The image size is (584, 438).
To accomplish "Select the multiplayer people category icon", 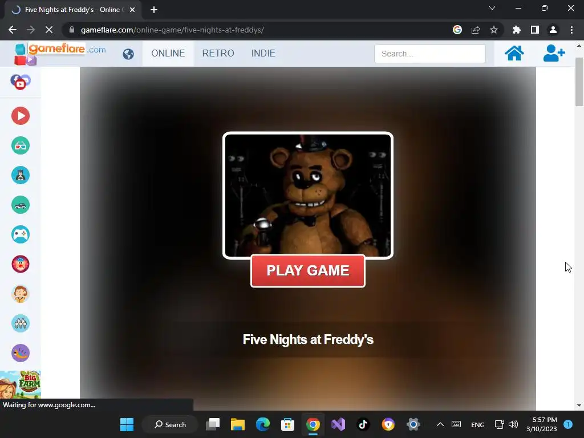I will pos(21,323).
